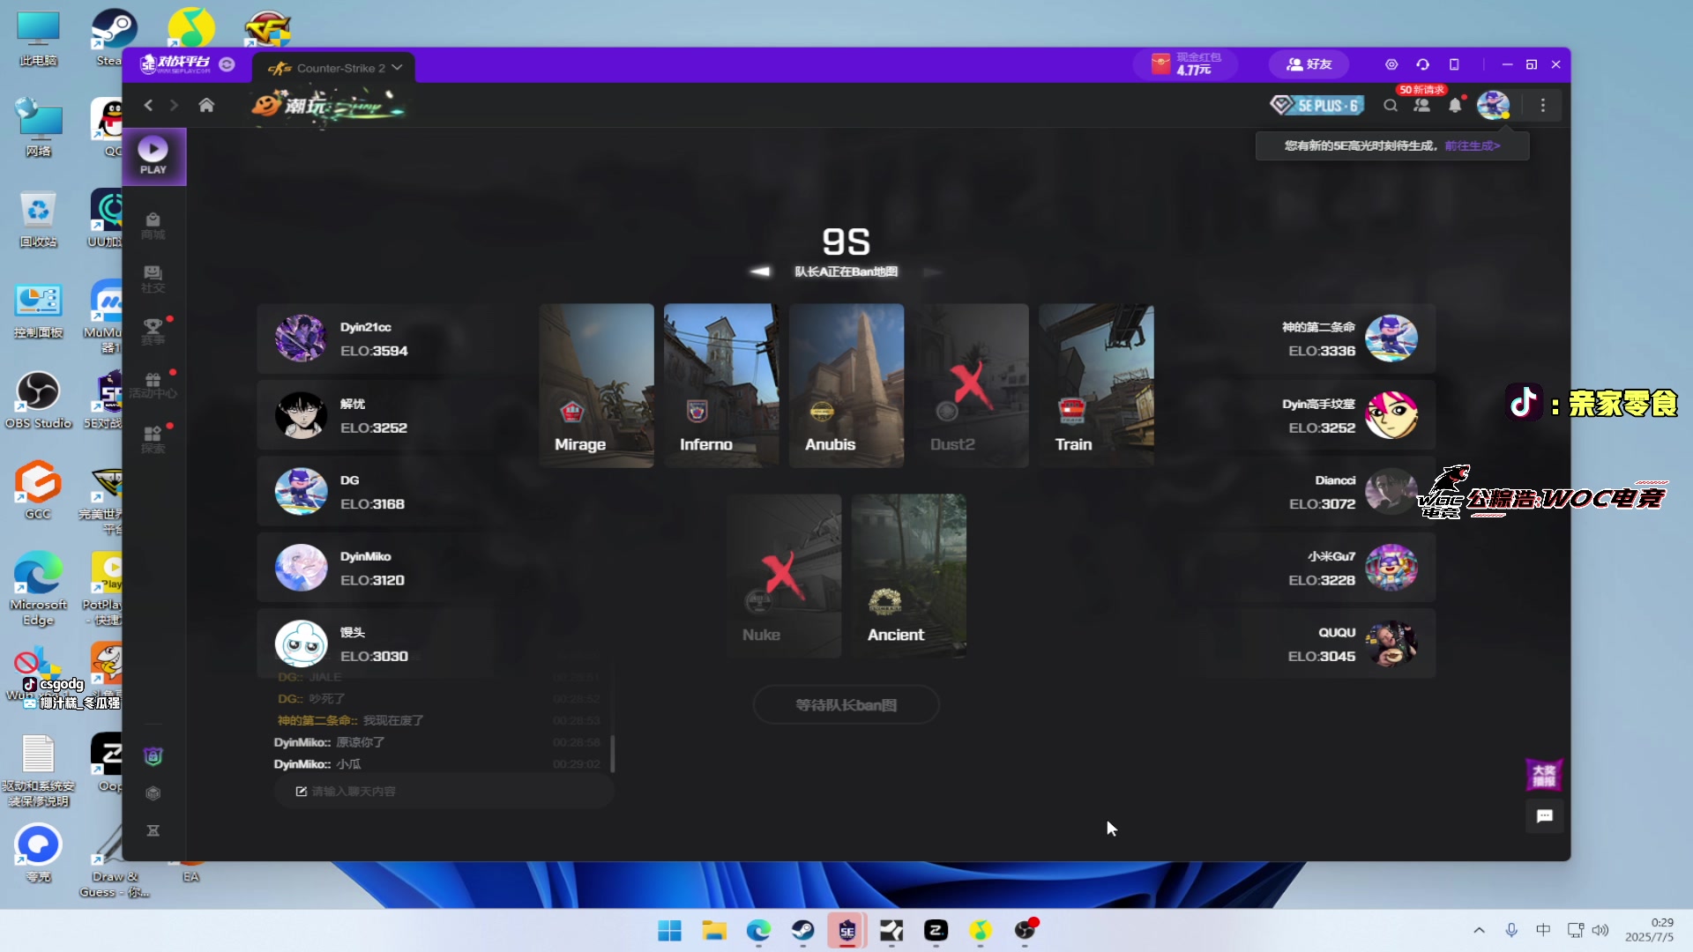This screenshot has height=952, width=1693.
Task: Open OBS Studio desktop shortcut
Action: [38, 400]
